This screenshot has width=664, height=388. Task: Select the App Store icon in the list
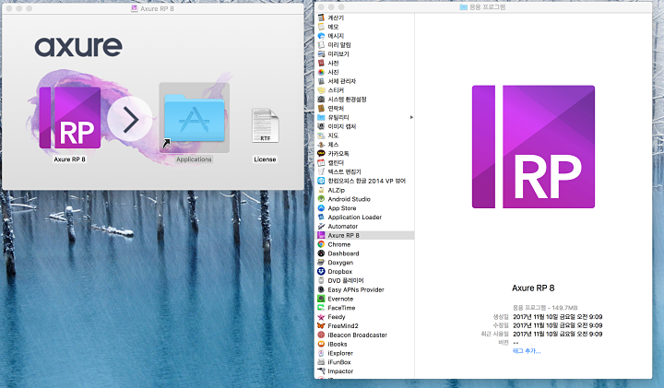321,208
